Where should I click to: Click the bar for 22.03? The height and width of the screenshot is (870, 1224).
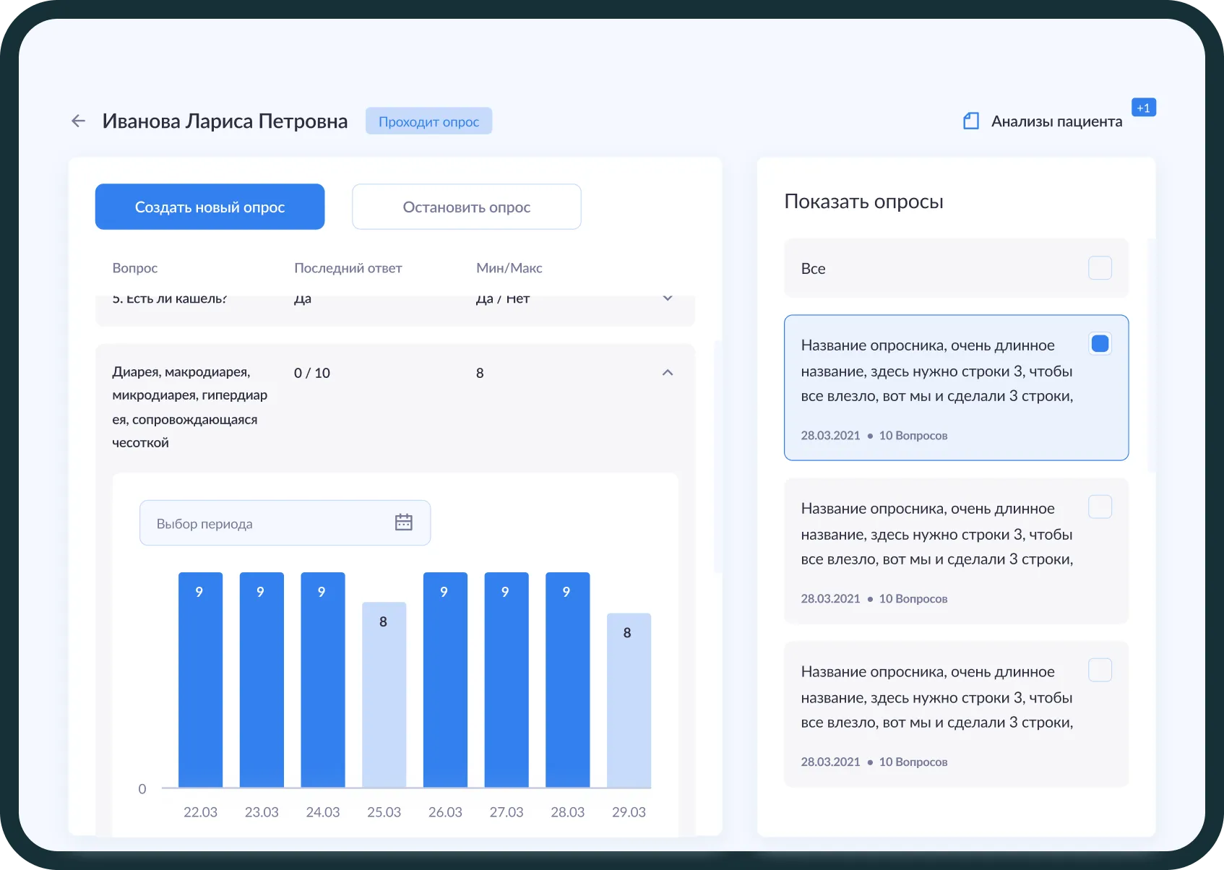[200, 679]
